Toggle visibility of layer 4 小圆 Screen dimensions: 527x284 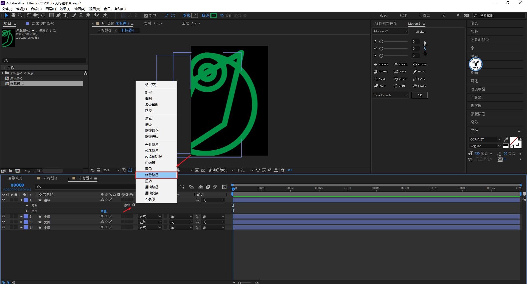(4, 227)
